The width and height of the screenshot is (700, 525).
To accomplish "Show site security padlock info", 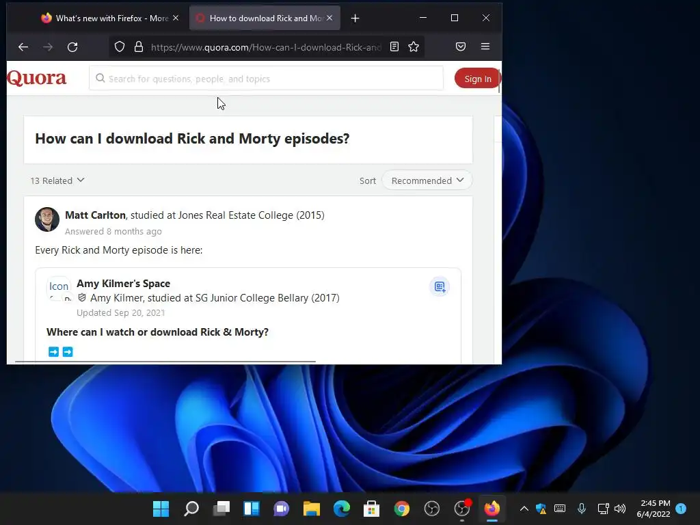I will (x=139, y=47).
